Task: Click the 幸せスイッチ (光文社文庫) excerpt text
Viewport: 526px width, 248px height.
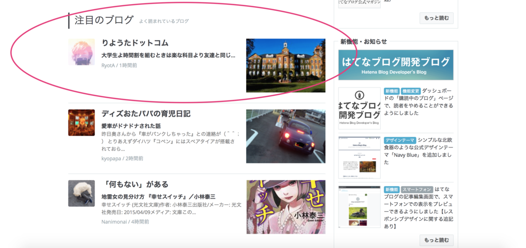Action: 171,209
